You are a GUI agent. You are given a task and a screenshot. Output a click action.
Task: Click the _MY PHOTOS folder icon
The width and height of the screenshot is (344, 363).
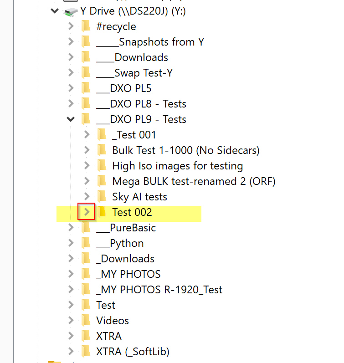[x=86, y=274]
